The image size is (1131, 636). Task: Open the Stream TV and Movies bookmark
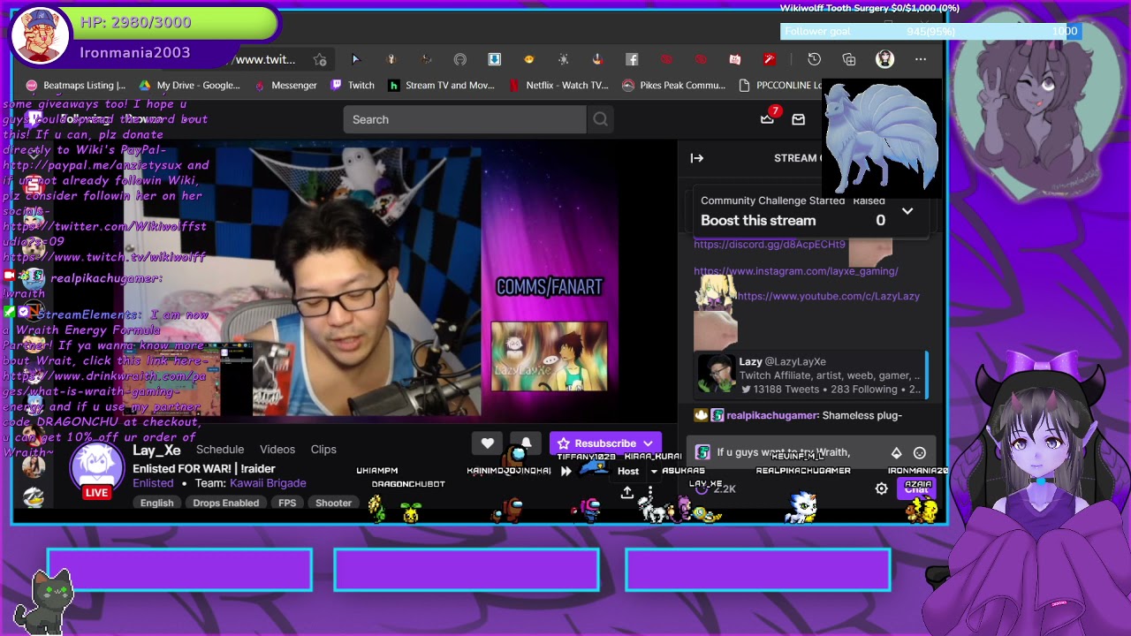tap(442, 86)
